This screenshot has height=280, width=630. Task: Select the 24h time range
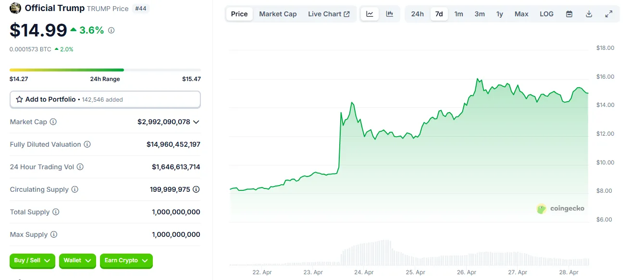click(418, 14)
